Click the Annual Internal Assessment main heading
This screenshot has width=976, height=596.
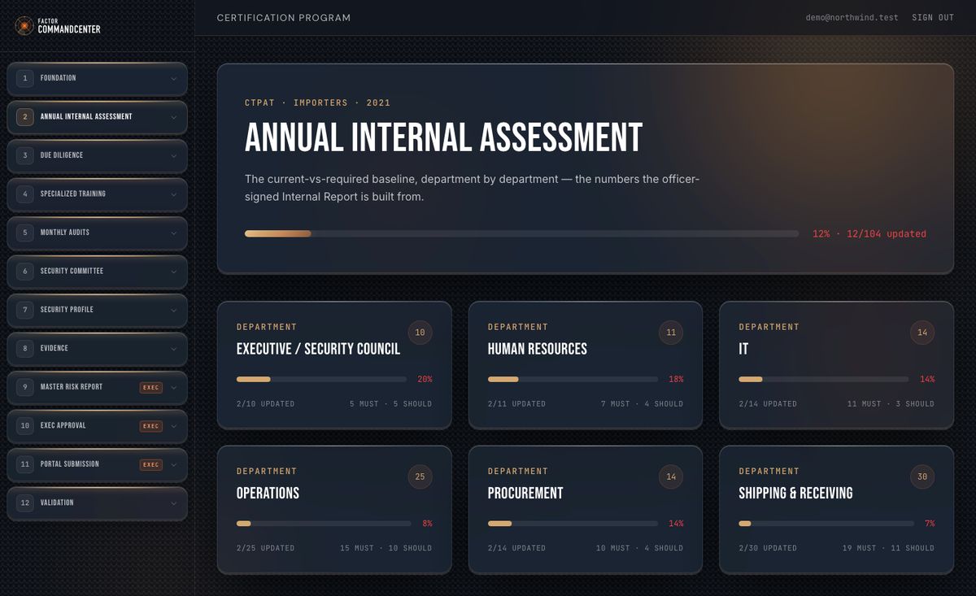click(x=443, y=138)
